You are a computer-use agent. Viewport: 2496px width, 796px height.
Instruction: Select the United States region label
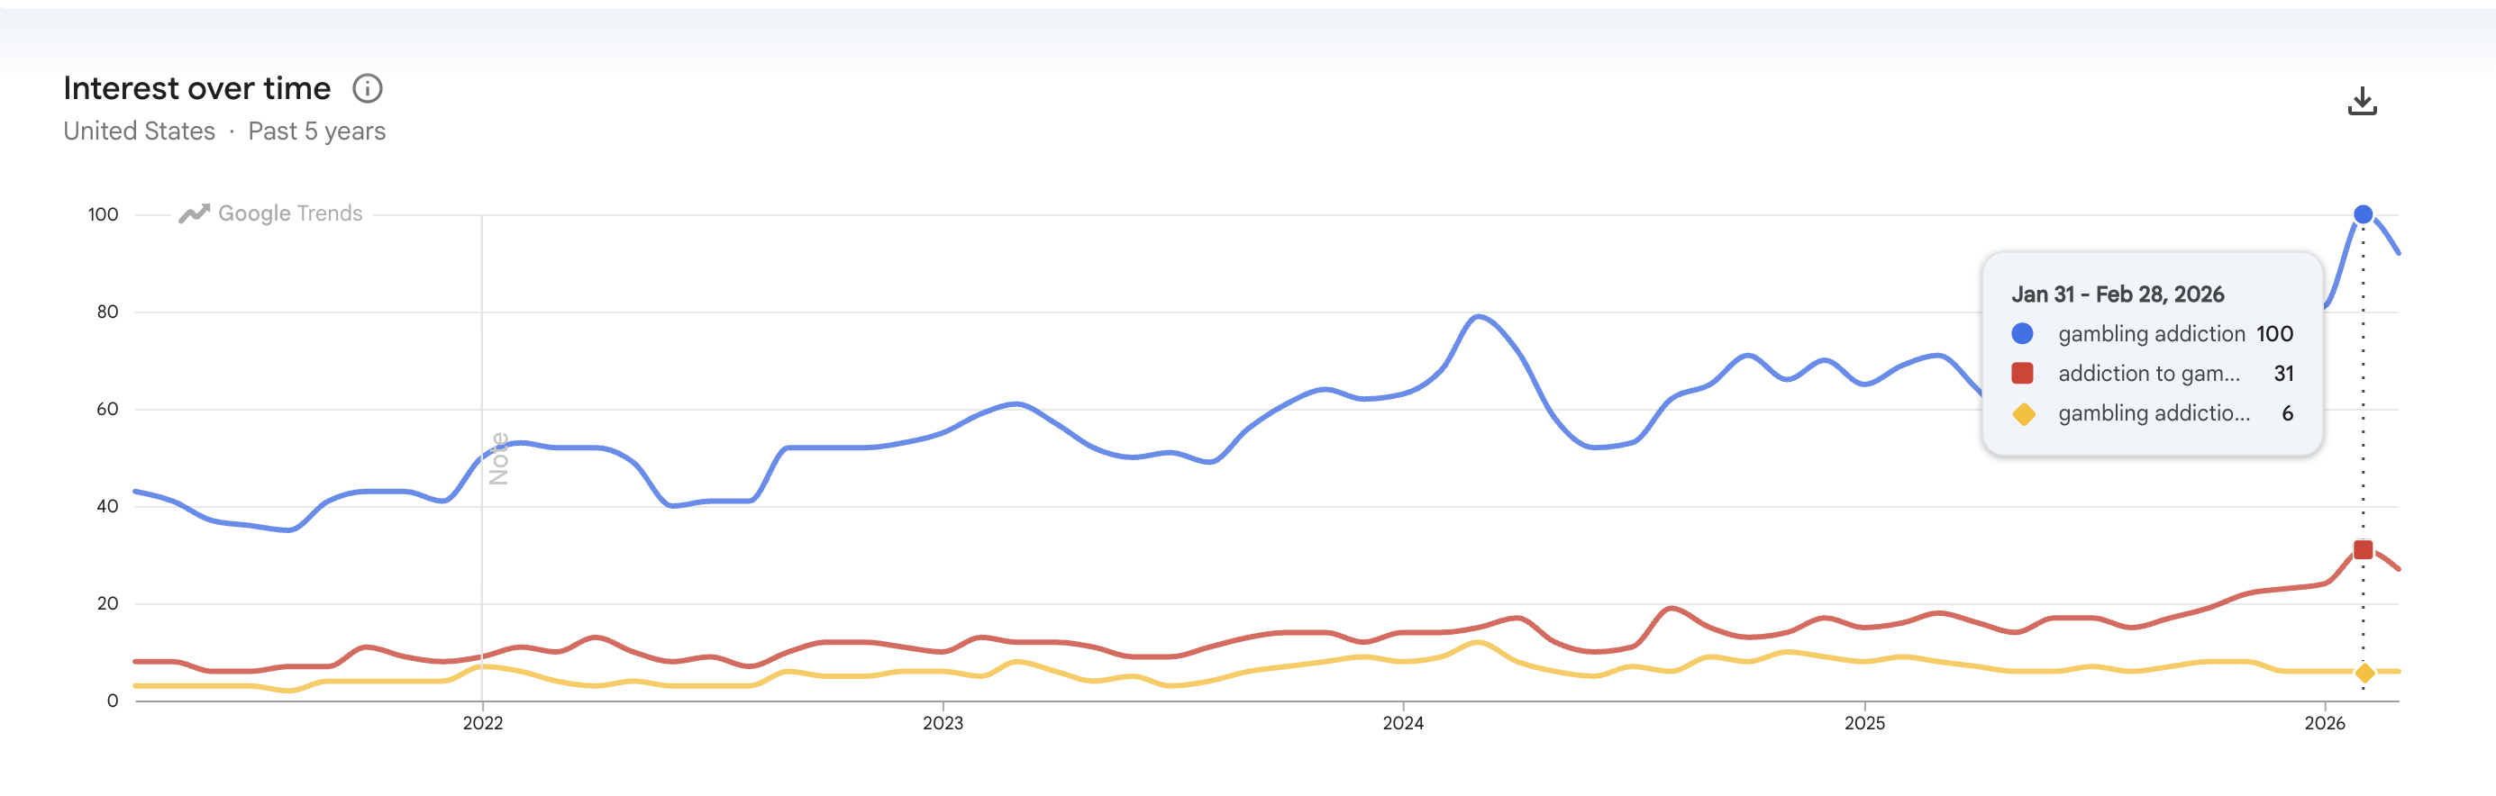coord(139,130)
